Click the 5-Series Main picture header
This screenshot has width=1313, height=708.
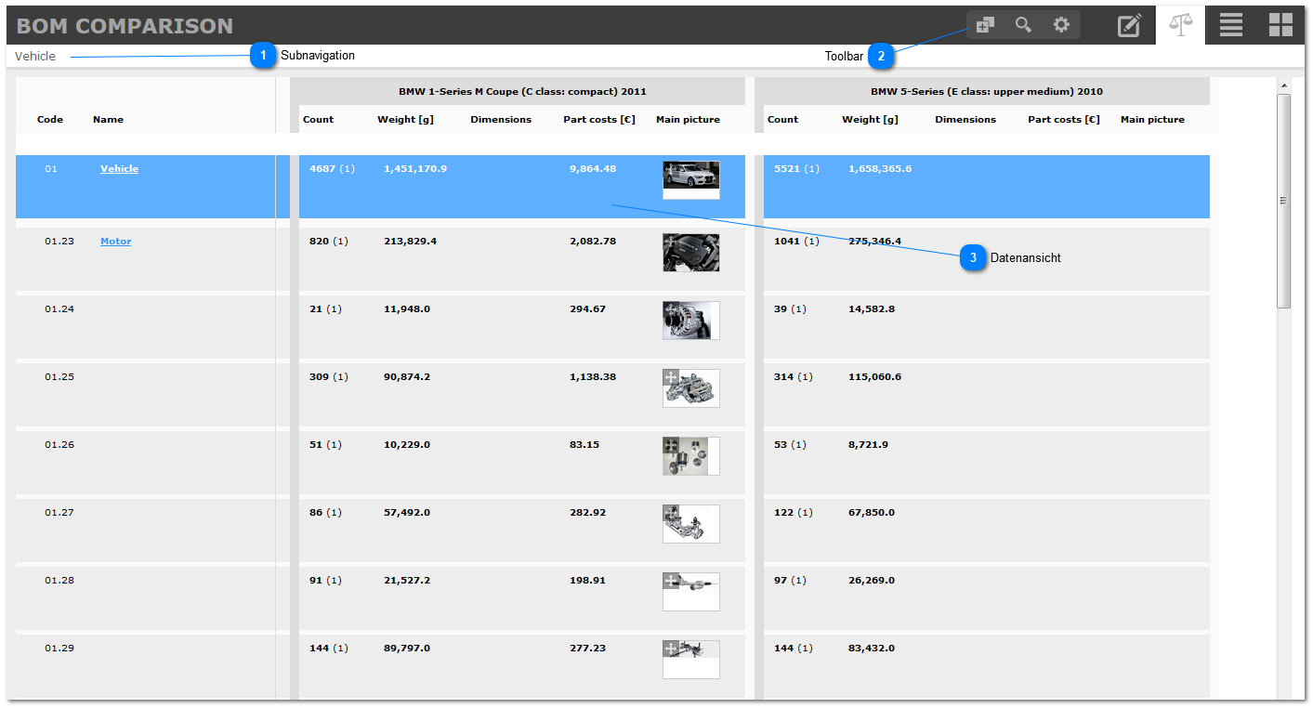pyautogui.click(x=1152, y=119)
